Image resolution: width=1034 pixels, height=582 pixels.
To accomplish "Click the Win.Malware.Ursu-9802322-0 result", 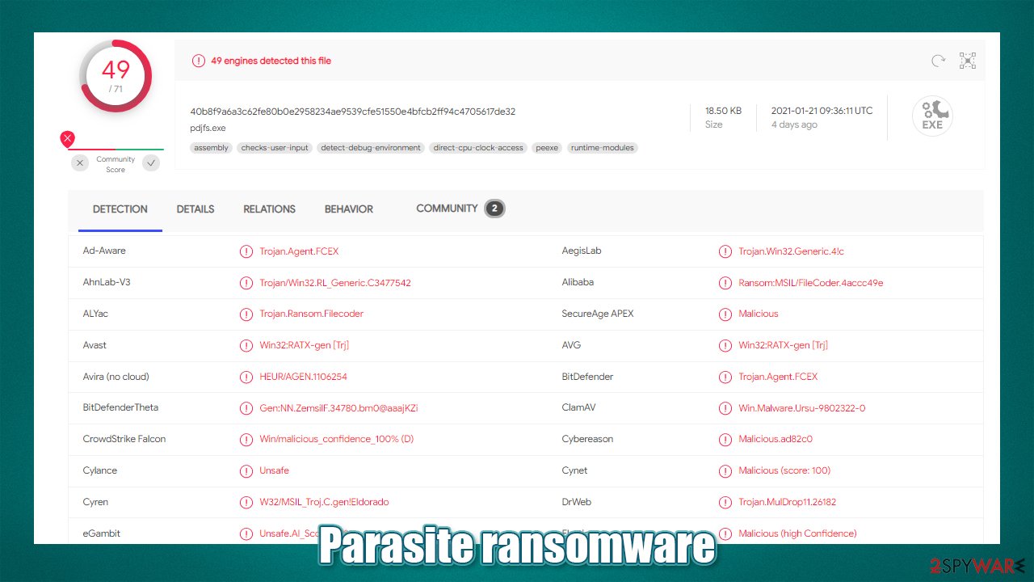I will (802, 408).
